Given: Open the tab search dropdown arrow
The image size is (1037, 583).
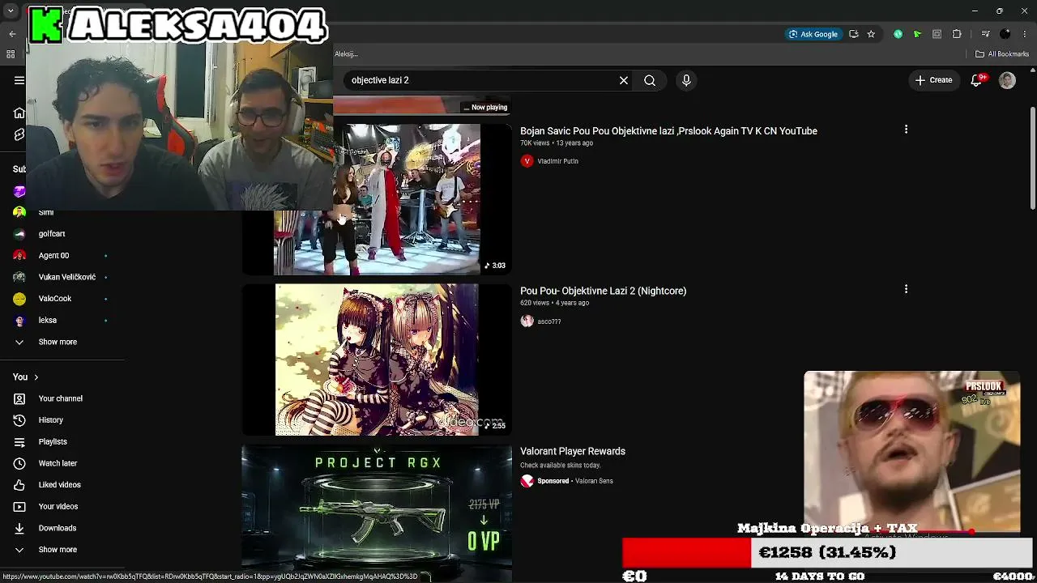Looking at the screenshot, I should [11, 11].
